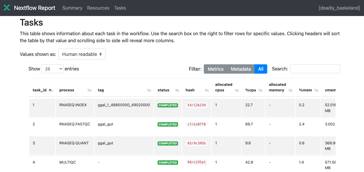
Task: Click the %mem column sort arrows
Action: [x=316, y=90]
